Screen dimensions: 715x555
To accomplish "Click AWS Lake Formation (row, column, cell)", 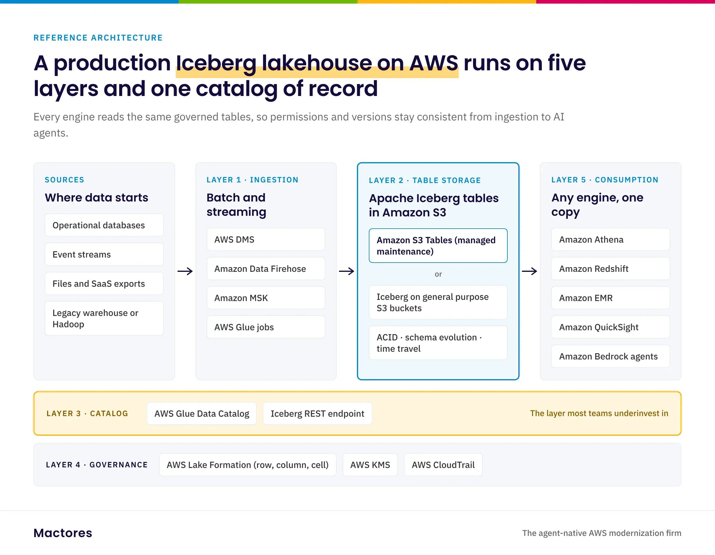I will (248, 465).
